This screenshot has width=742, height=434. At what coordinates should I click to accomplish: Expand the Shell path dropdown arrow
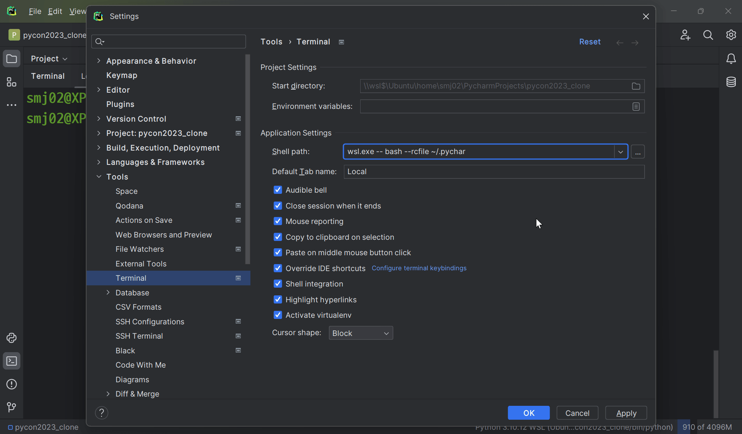click(x=621, y=152)
